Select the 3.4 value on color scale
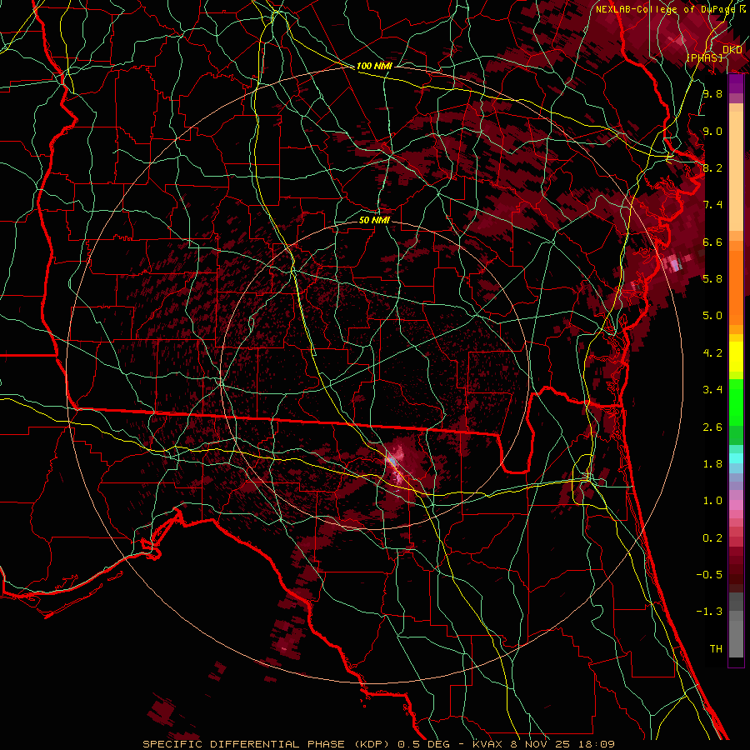Image resolution: width=750 pixels, height=750 pixels. coord(712,390)
